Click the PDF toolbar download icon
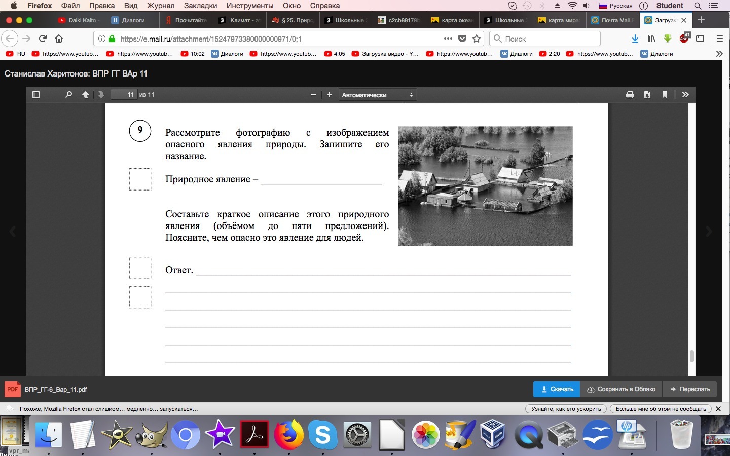 coord(647,95)
